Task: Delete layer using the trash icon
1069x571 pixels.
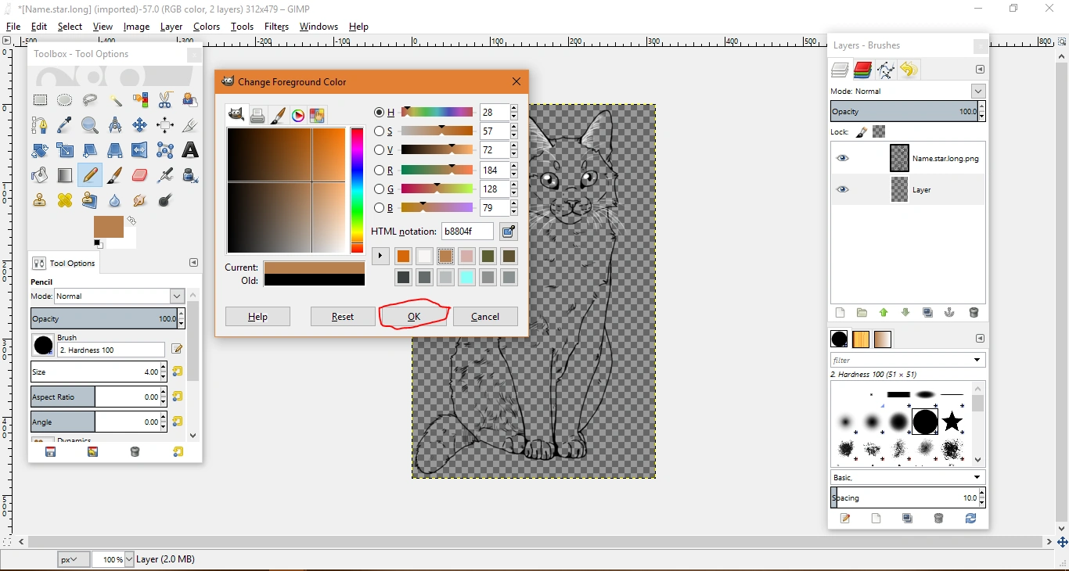Action: (x=974, y=313)
